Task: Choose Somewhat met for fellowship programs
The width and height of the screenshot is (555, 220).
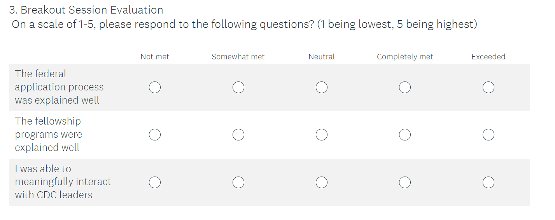Action: coord(238,135)
